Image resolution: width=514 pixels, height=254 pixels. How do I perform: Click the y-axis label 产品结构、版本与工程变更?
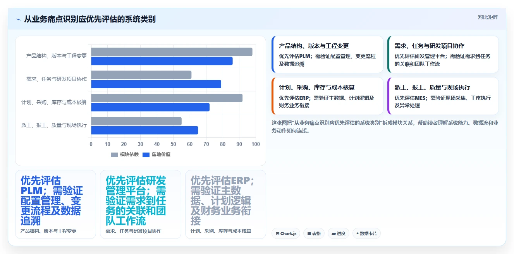(x=57, y=56)
